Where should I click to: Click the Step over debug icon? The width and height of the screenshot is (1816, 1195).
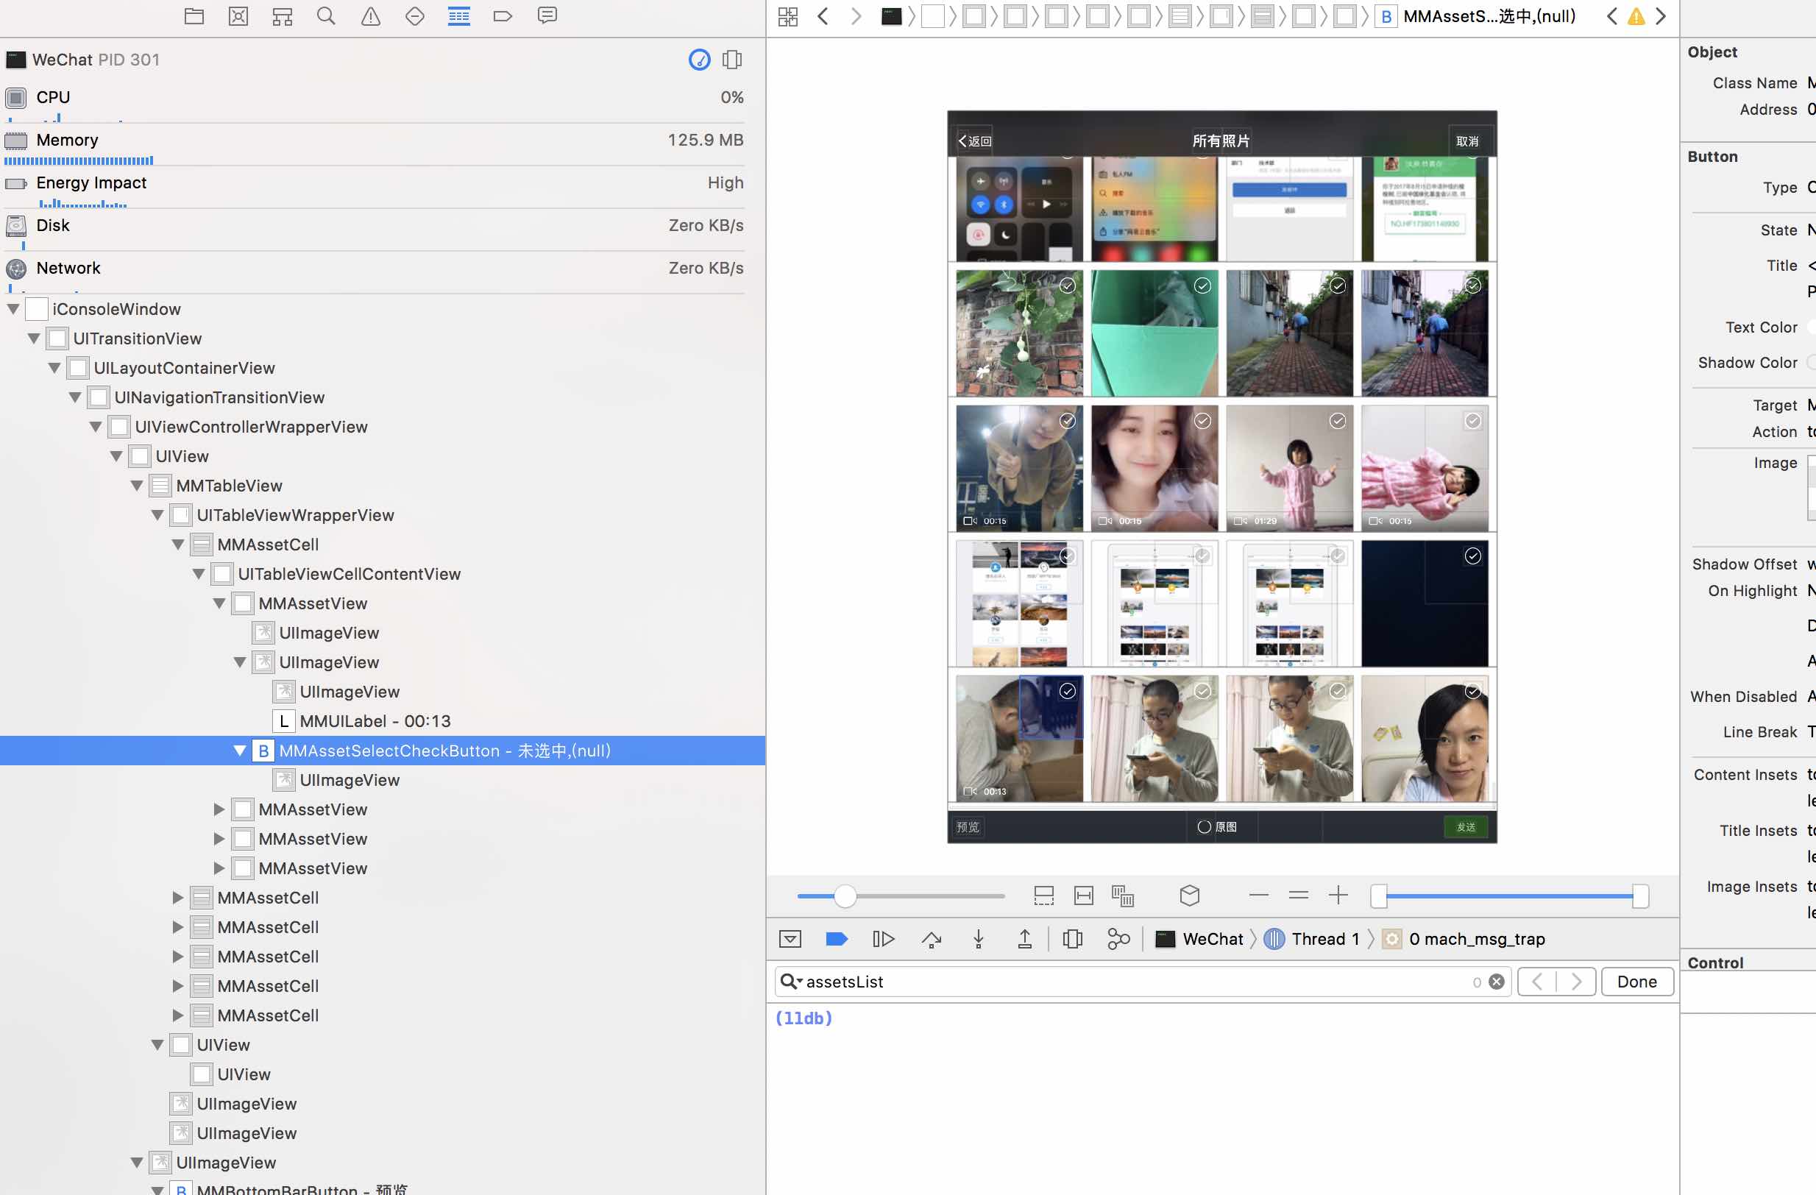tap(931, 939)
